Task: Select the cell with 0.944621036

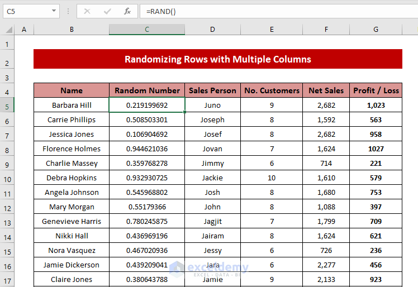Action: pyautogui.click(x=147, y=149)
